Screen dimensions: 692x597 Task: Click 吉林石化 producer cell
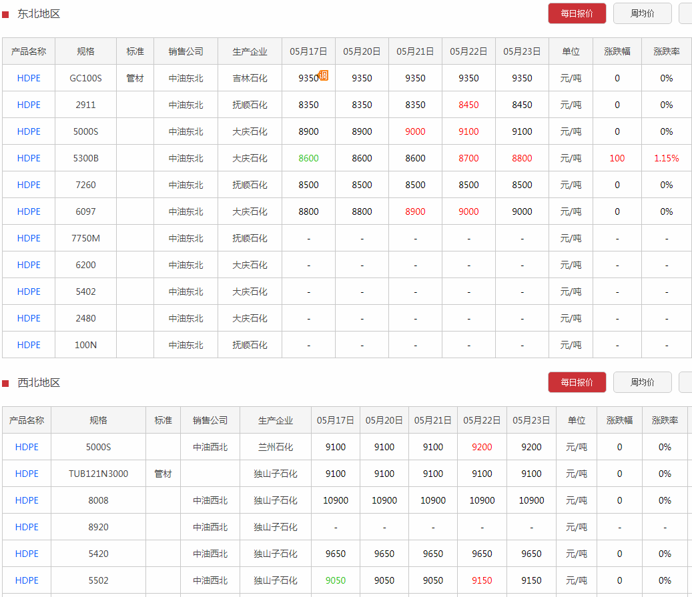point(250,79)
